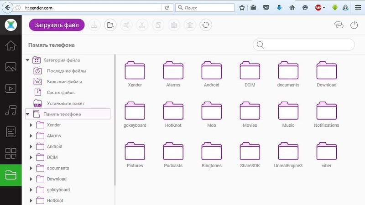Click the copy icon in the toolbar
The image size is (365, 205).
click(158, 25)
